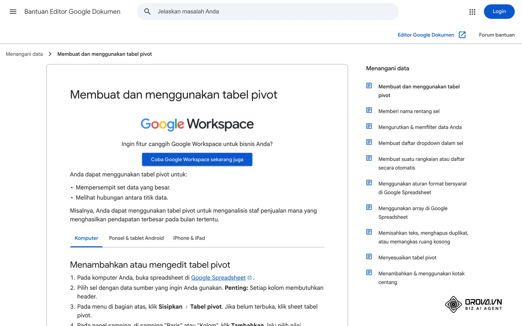This screenshot has height=326, width=522.
Task: Click the search magnifier icon
Action: (147, 12)
